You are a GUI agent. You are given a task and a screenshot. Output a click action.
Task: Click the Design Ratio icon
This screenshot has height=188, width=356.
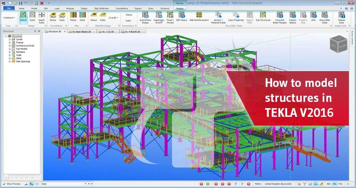point(33,17)
